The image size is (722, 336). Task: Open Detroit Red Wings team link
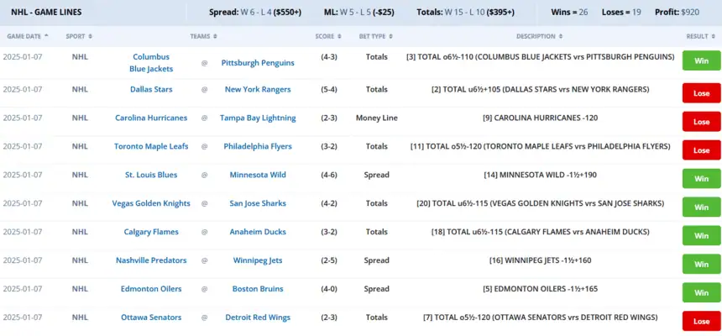pos(258,318)
